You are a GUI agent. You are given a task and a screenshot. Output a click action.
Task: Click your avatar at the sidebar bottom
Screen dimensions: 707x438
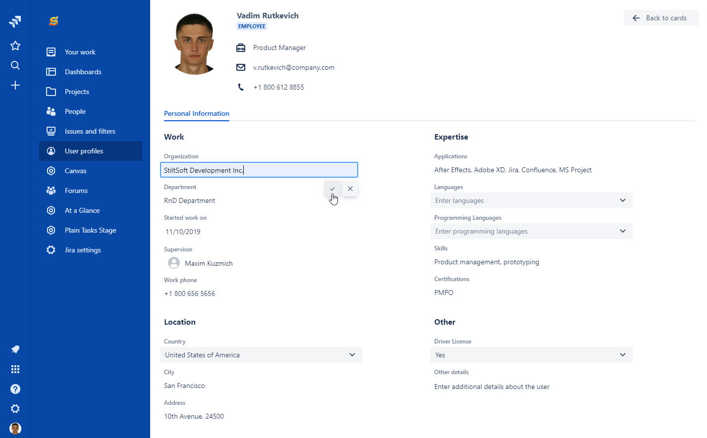click(15, 428)
